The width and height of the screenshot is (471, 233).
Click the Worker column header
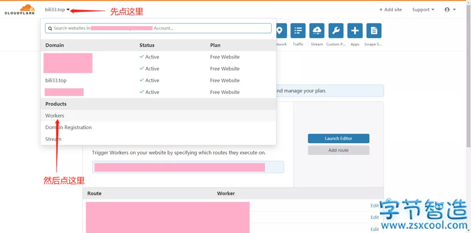[x=226, y=193]
